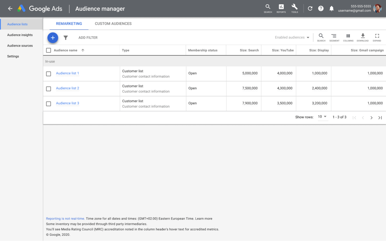Viewport: 386px width, 241px height.
Task: Select the header select-all checkbox
Action: pyautogui.click(x=48, y=50)
